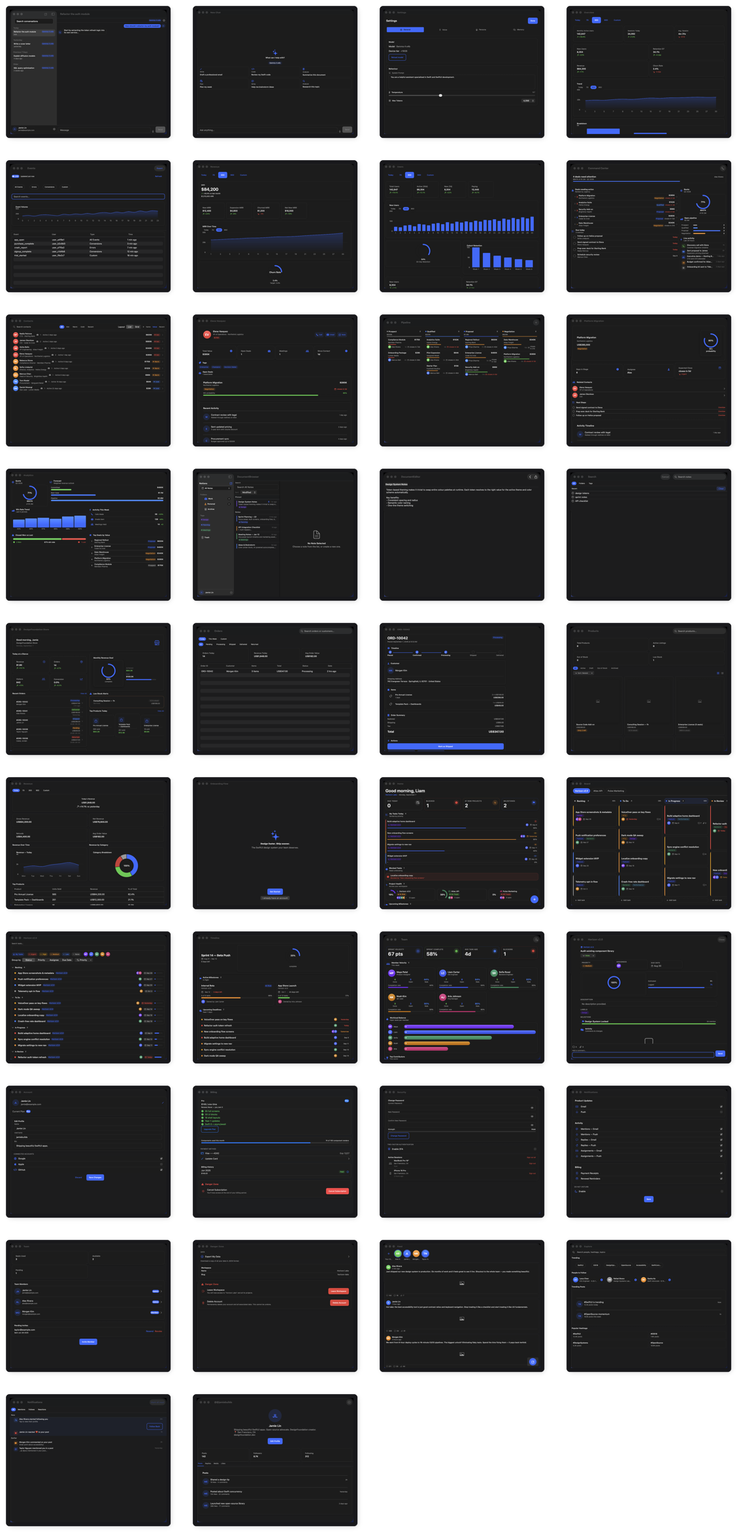The image size is (737, 1532).
Task: Click the Invite Member button
Action: coord(88,1342)
